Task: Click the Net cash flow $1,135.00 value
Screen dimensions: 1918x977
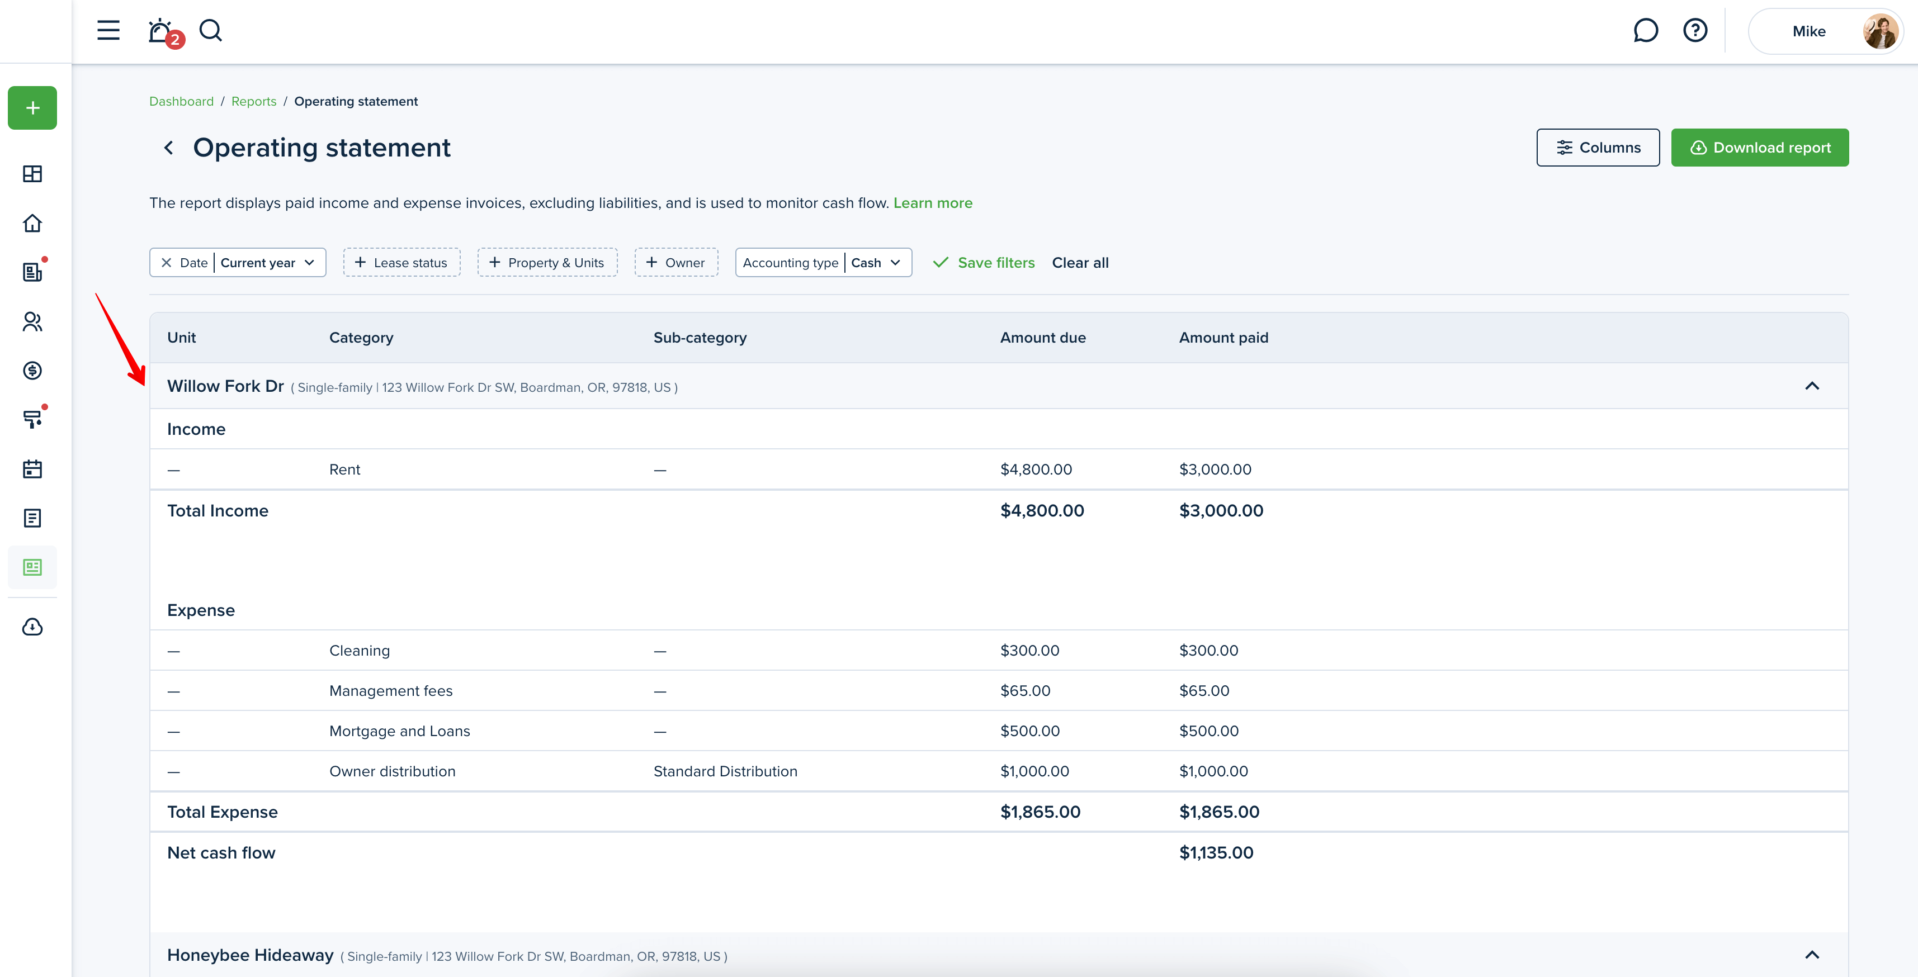Action: 1216,853
